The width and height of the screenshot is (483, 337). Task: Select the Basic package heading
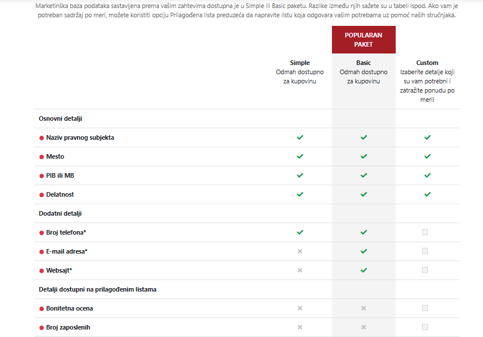pos(364,63)
